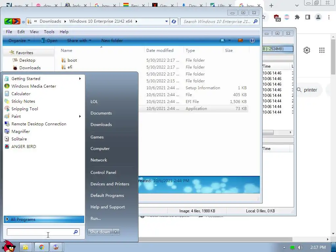Screen dimensions: 336x252
Task: Click New folder in toolbar
Action: click(112, 40)
